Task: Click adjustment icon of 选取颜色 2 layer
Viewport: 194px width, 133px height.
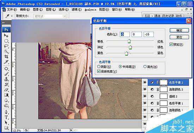Action: pyautogui.click(x=152, y=89)
